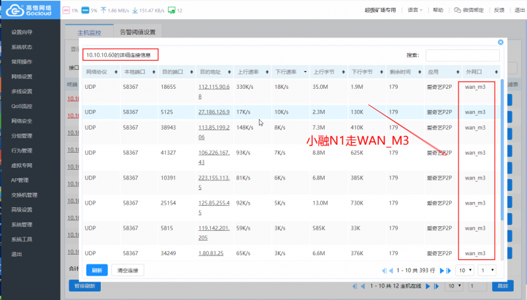Jump to last page in dialog pagination
The width and height of the screenshot is (527, 300).
coord(451,270)
